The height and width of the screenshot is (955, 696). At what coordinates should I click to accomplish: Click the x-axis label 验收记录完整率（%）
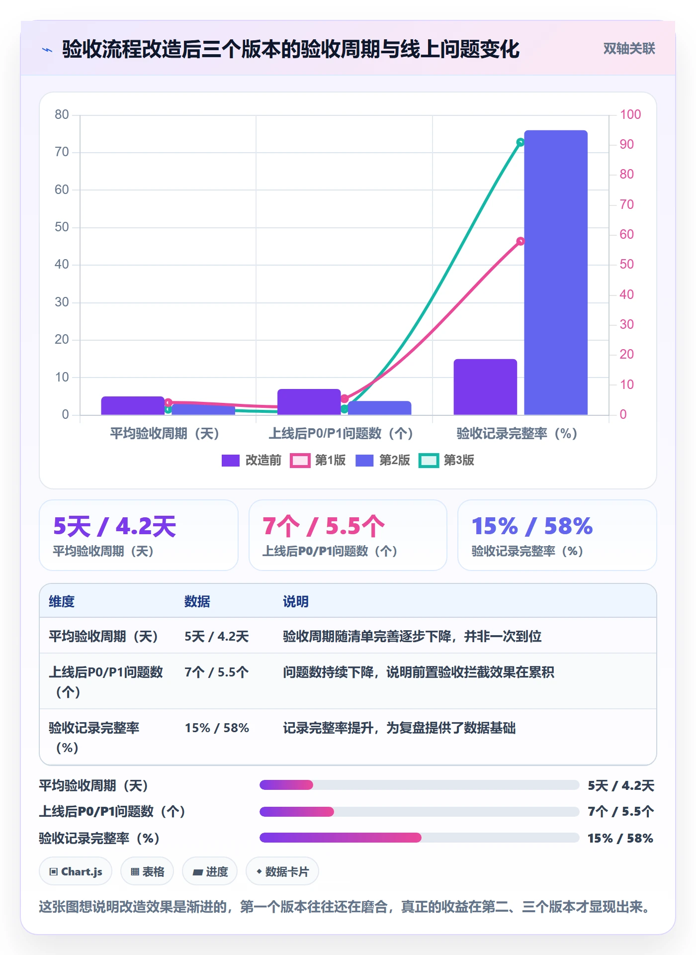517,434
